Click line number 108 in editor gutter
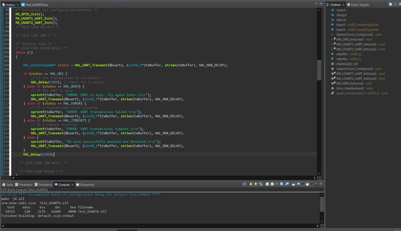This screenshot has height=231, width=401. click(x=6, y=65)
